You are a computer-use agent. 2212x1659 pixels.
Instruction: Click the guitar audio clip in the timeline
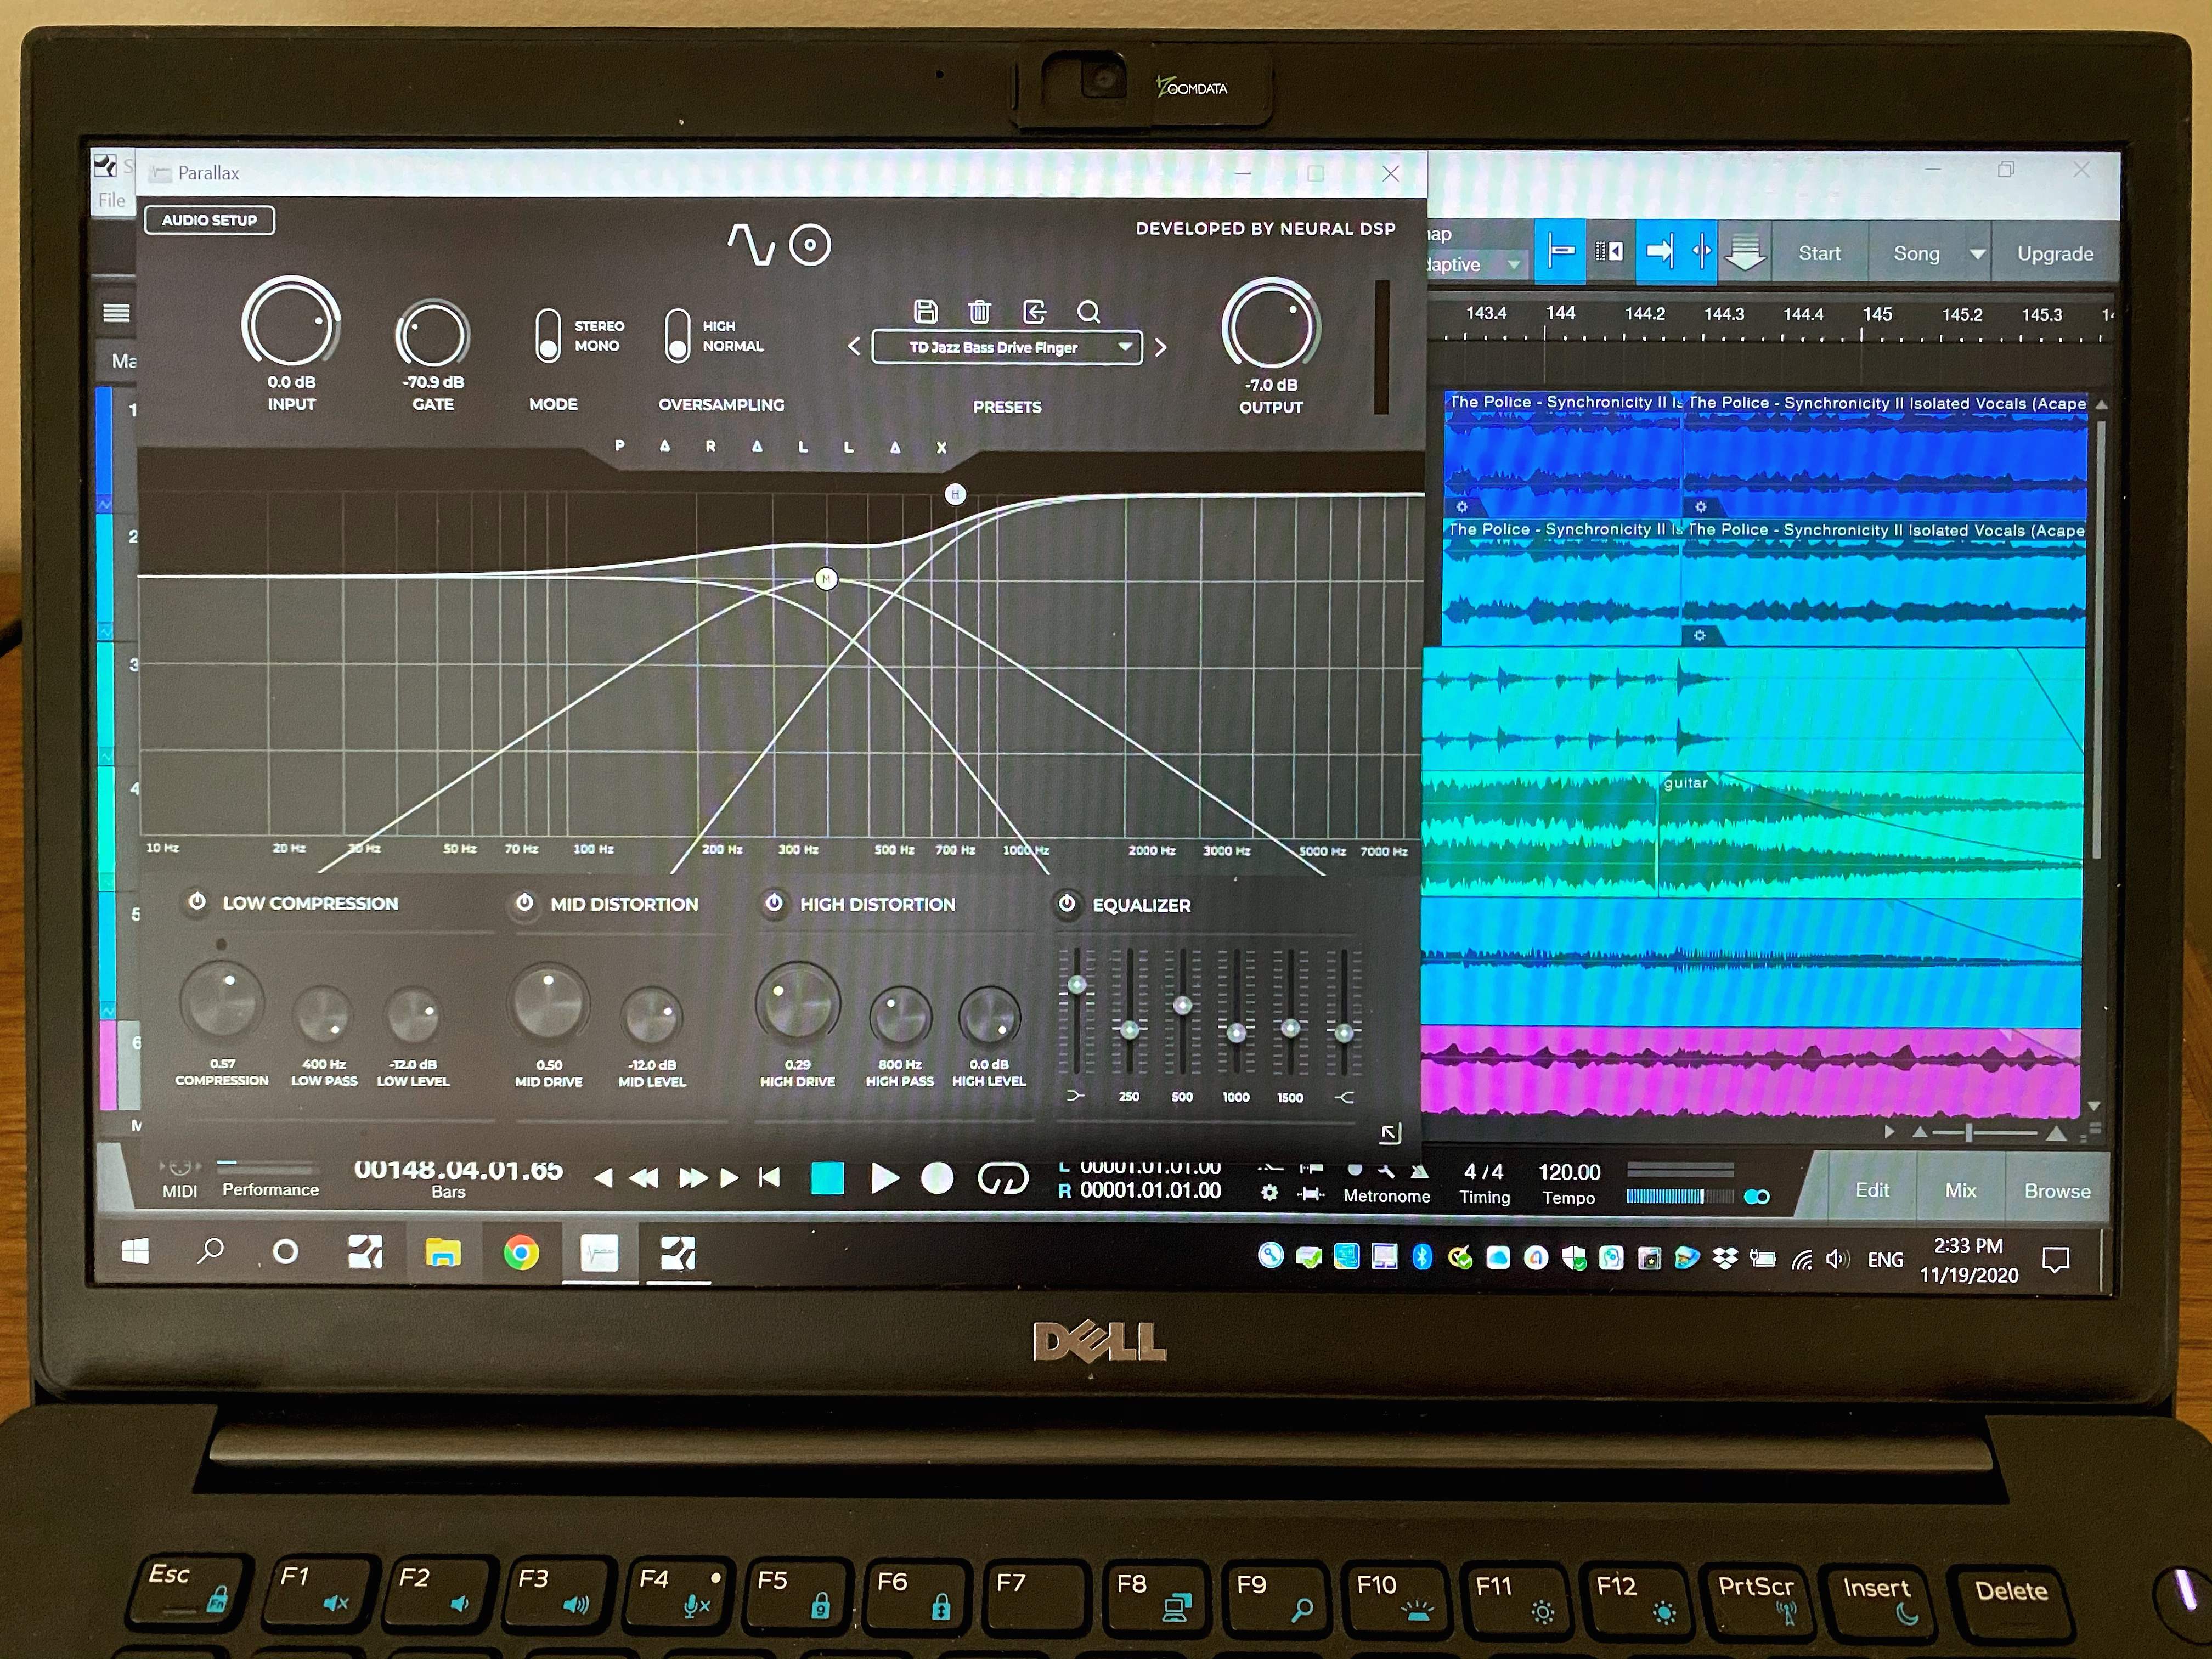tap(1870, 834)
